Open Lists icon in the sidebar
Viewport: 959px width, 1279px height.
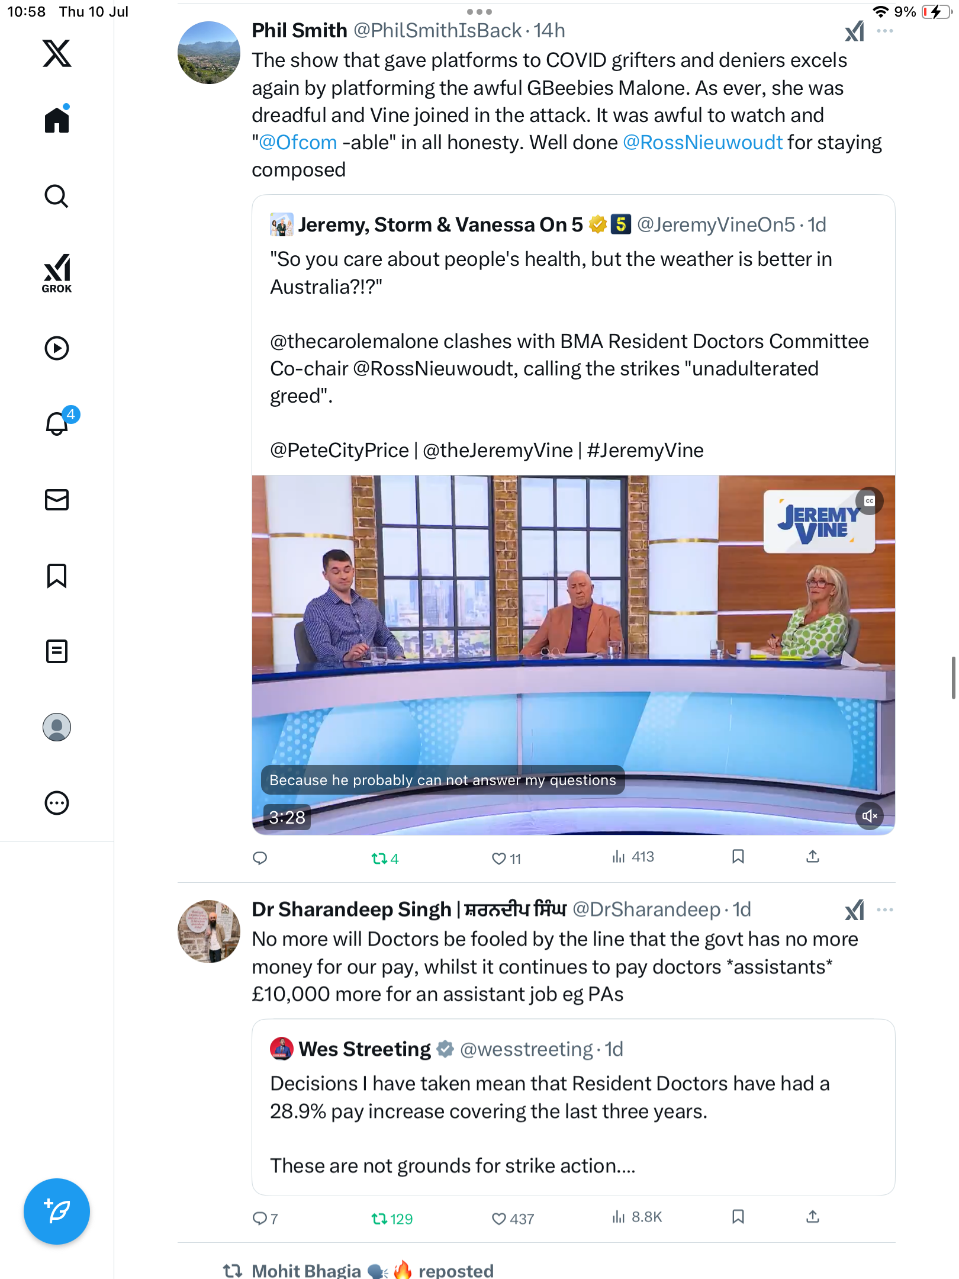tap(57, 651)
